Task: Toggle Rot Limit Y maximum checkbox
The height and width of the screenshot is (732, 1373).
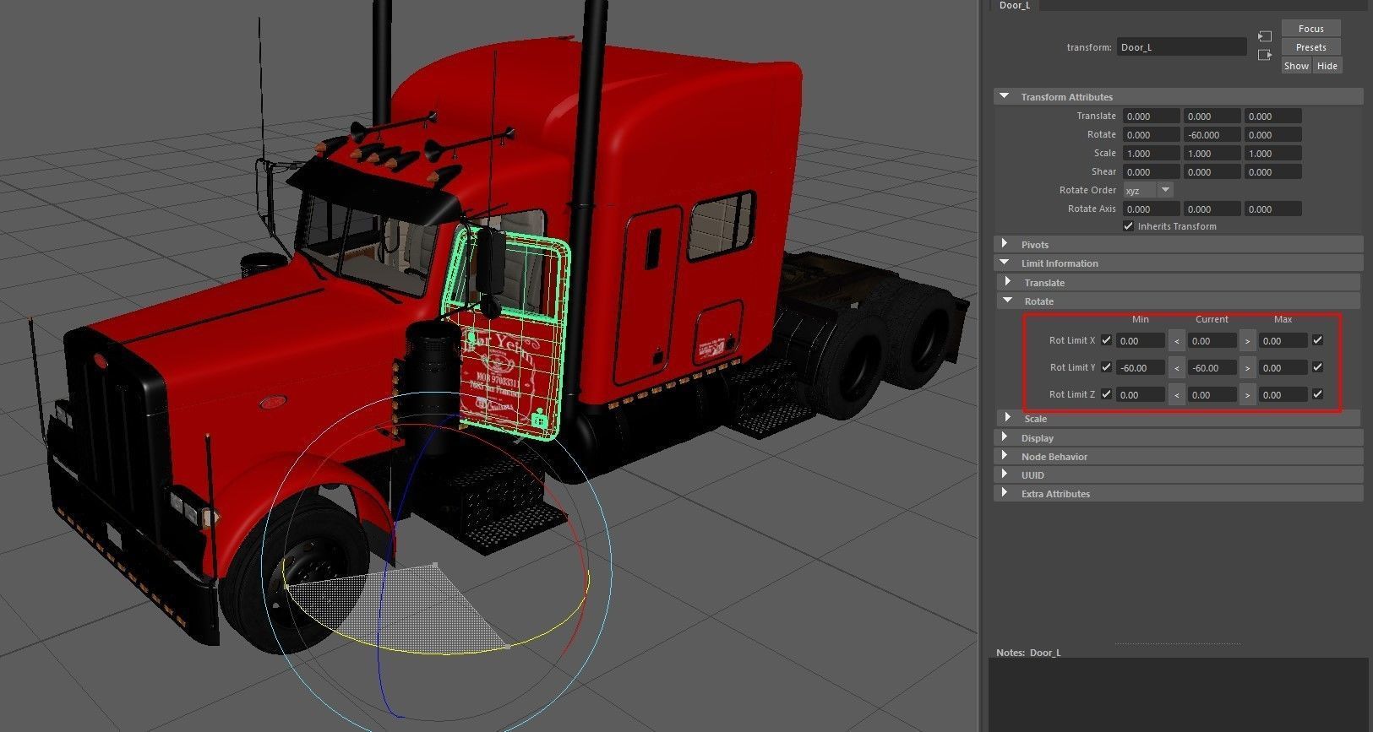Action: [1317, 367]
